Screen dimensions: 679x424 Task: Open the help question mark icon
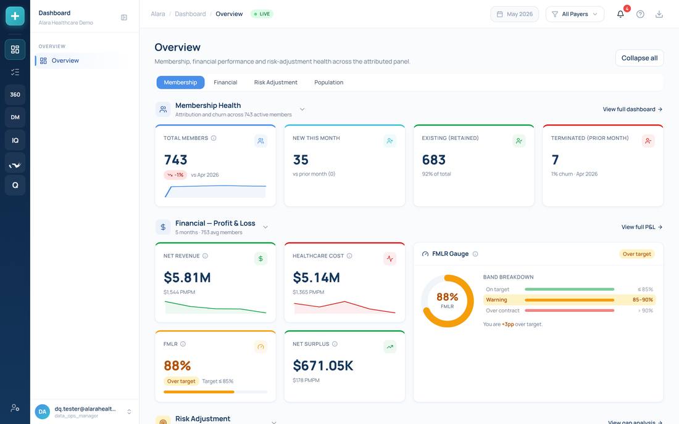[x=640, y=14]
